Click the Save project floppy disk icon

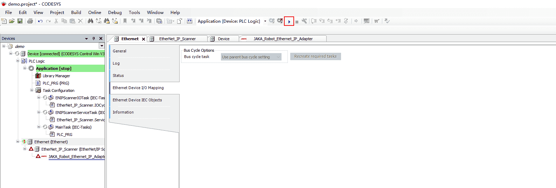[x=20, y=21]
